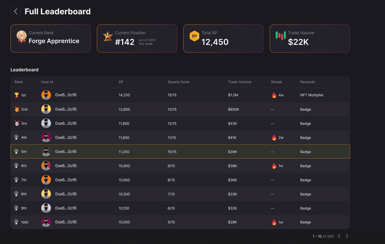Screen dimensions: 385x244
Task: Click the 4w streak flame icon
Action: 274,95
